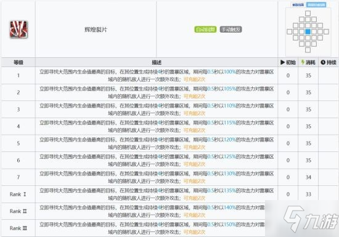The width and height of the screenshot is (339, 237).
Task: Click the 120% attack value in the level 5 description
Action: click(x=229, y=140)
